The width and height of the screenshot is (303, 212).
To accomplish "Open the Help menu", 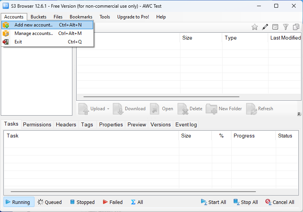I will [161, 17].
